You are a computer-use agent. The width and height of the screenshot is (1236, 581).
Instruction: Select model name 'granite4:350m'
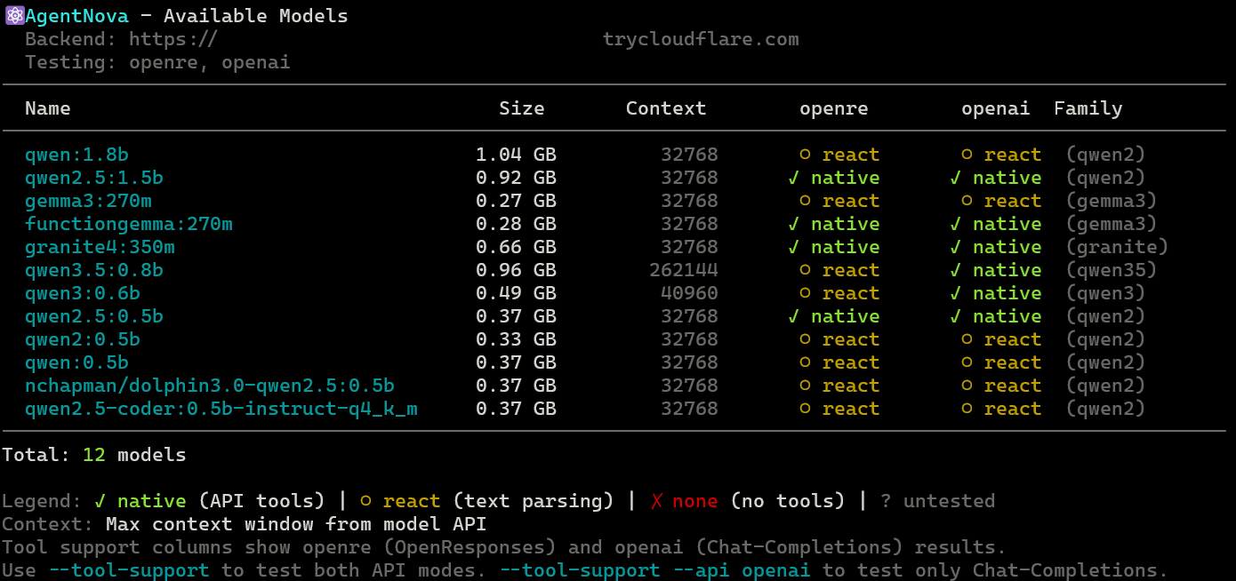(x=100, y=247)
